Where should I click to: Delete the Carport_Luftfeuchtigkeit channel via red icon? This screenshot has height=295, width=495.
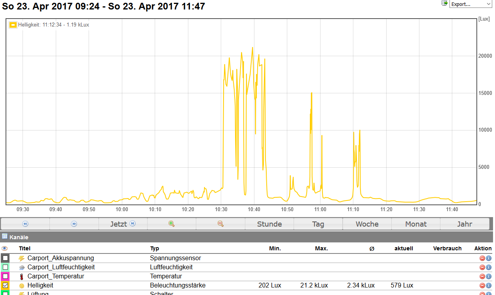click(x=482, y=267)
